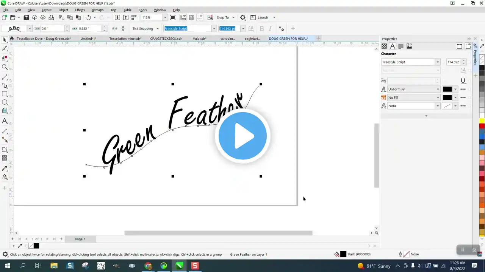Viewport: 485px width, 272px height.
Task: Click the Undo arrow icon
Action: 89,17
